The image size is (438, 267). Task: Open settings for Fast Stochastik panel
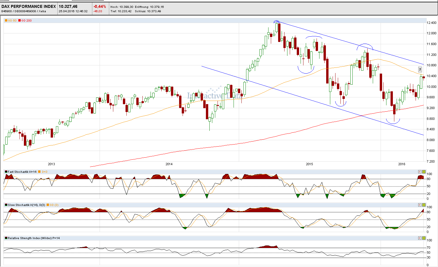[x=420, y=172]
